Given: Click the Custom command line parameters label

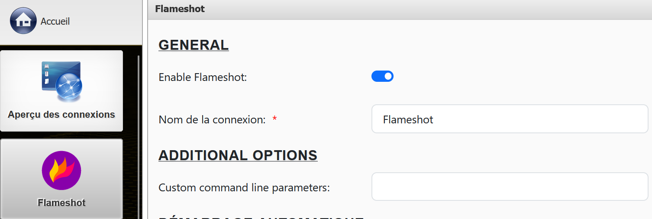Looking at the screenshot, I should click(x=244, y=188).
